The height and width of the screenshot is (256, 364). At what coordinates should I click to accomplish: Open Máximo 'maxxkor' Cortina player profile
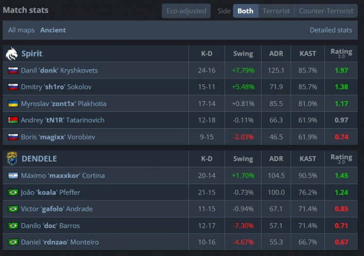pos(63,176)
